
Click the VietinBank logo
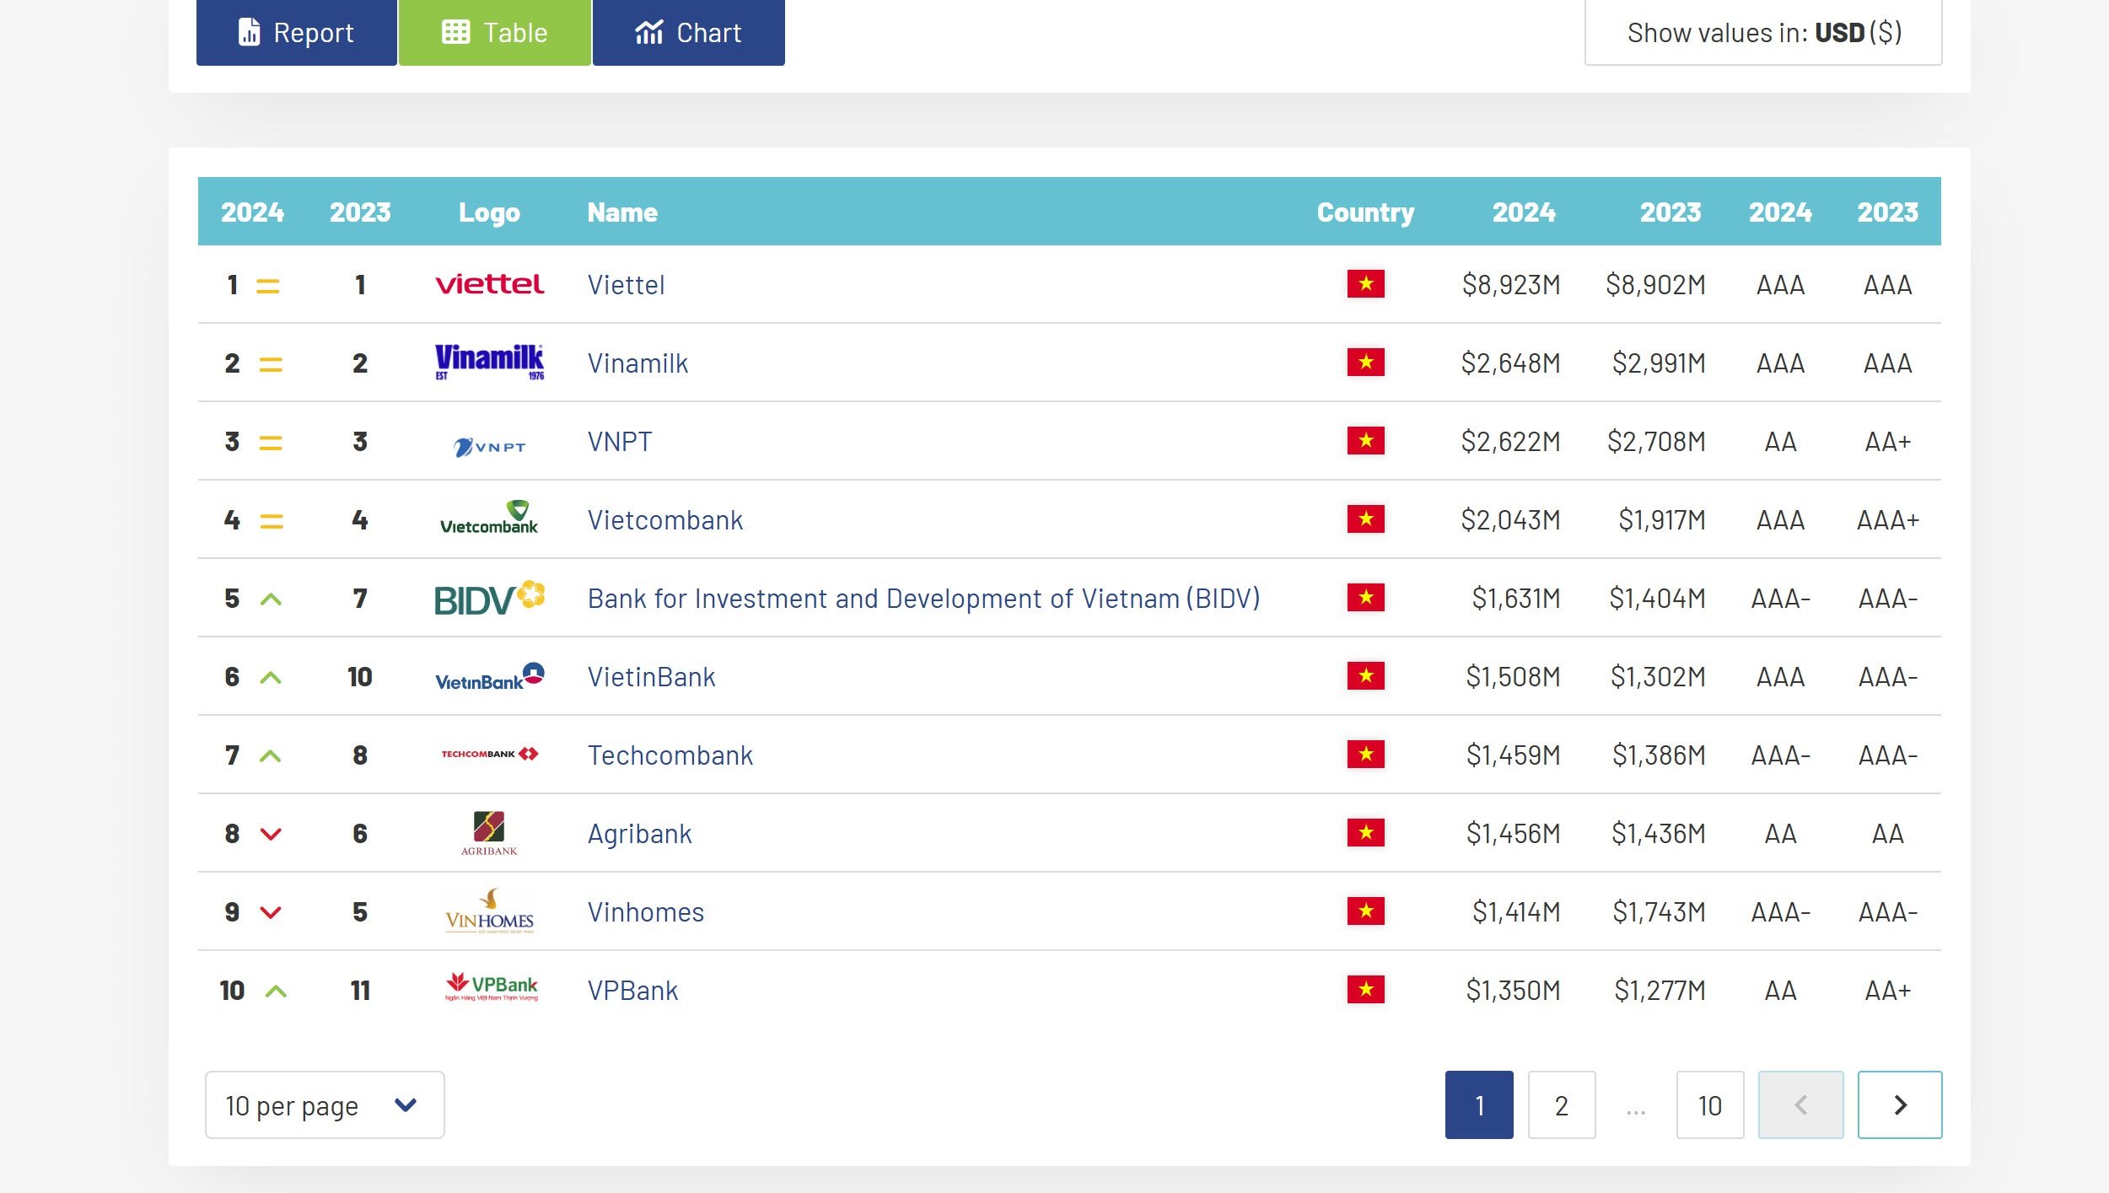[x=489, y=677]
